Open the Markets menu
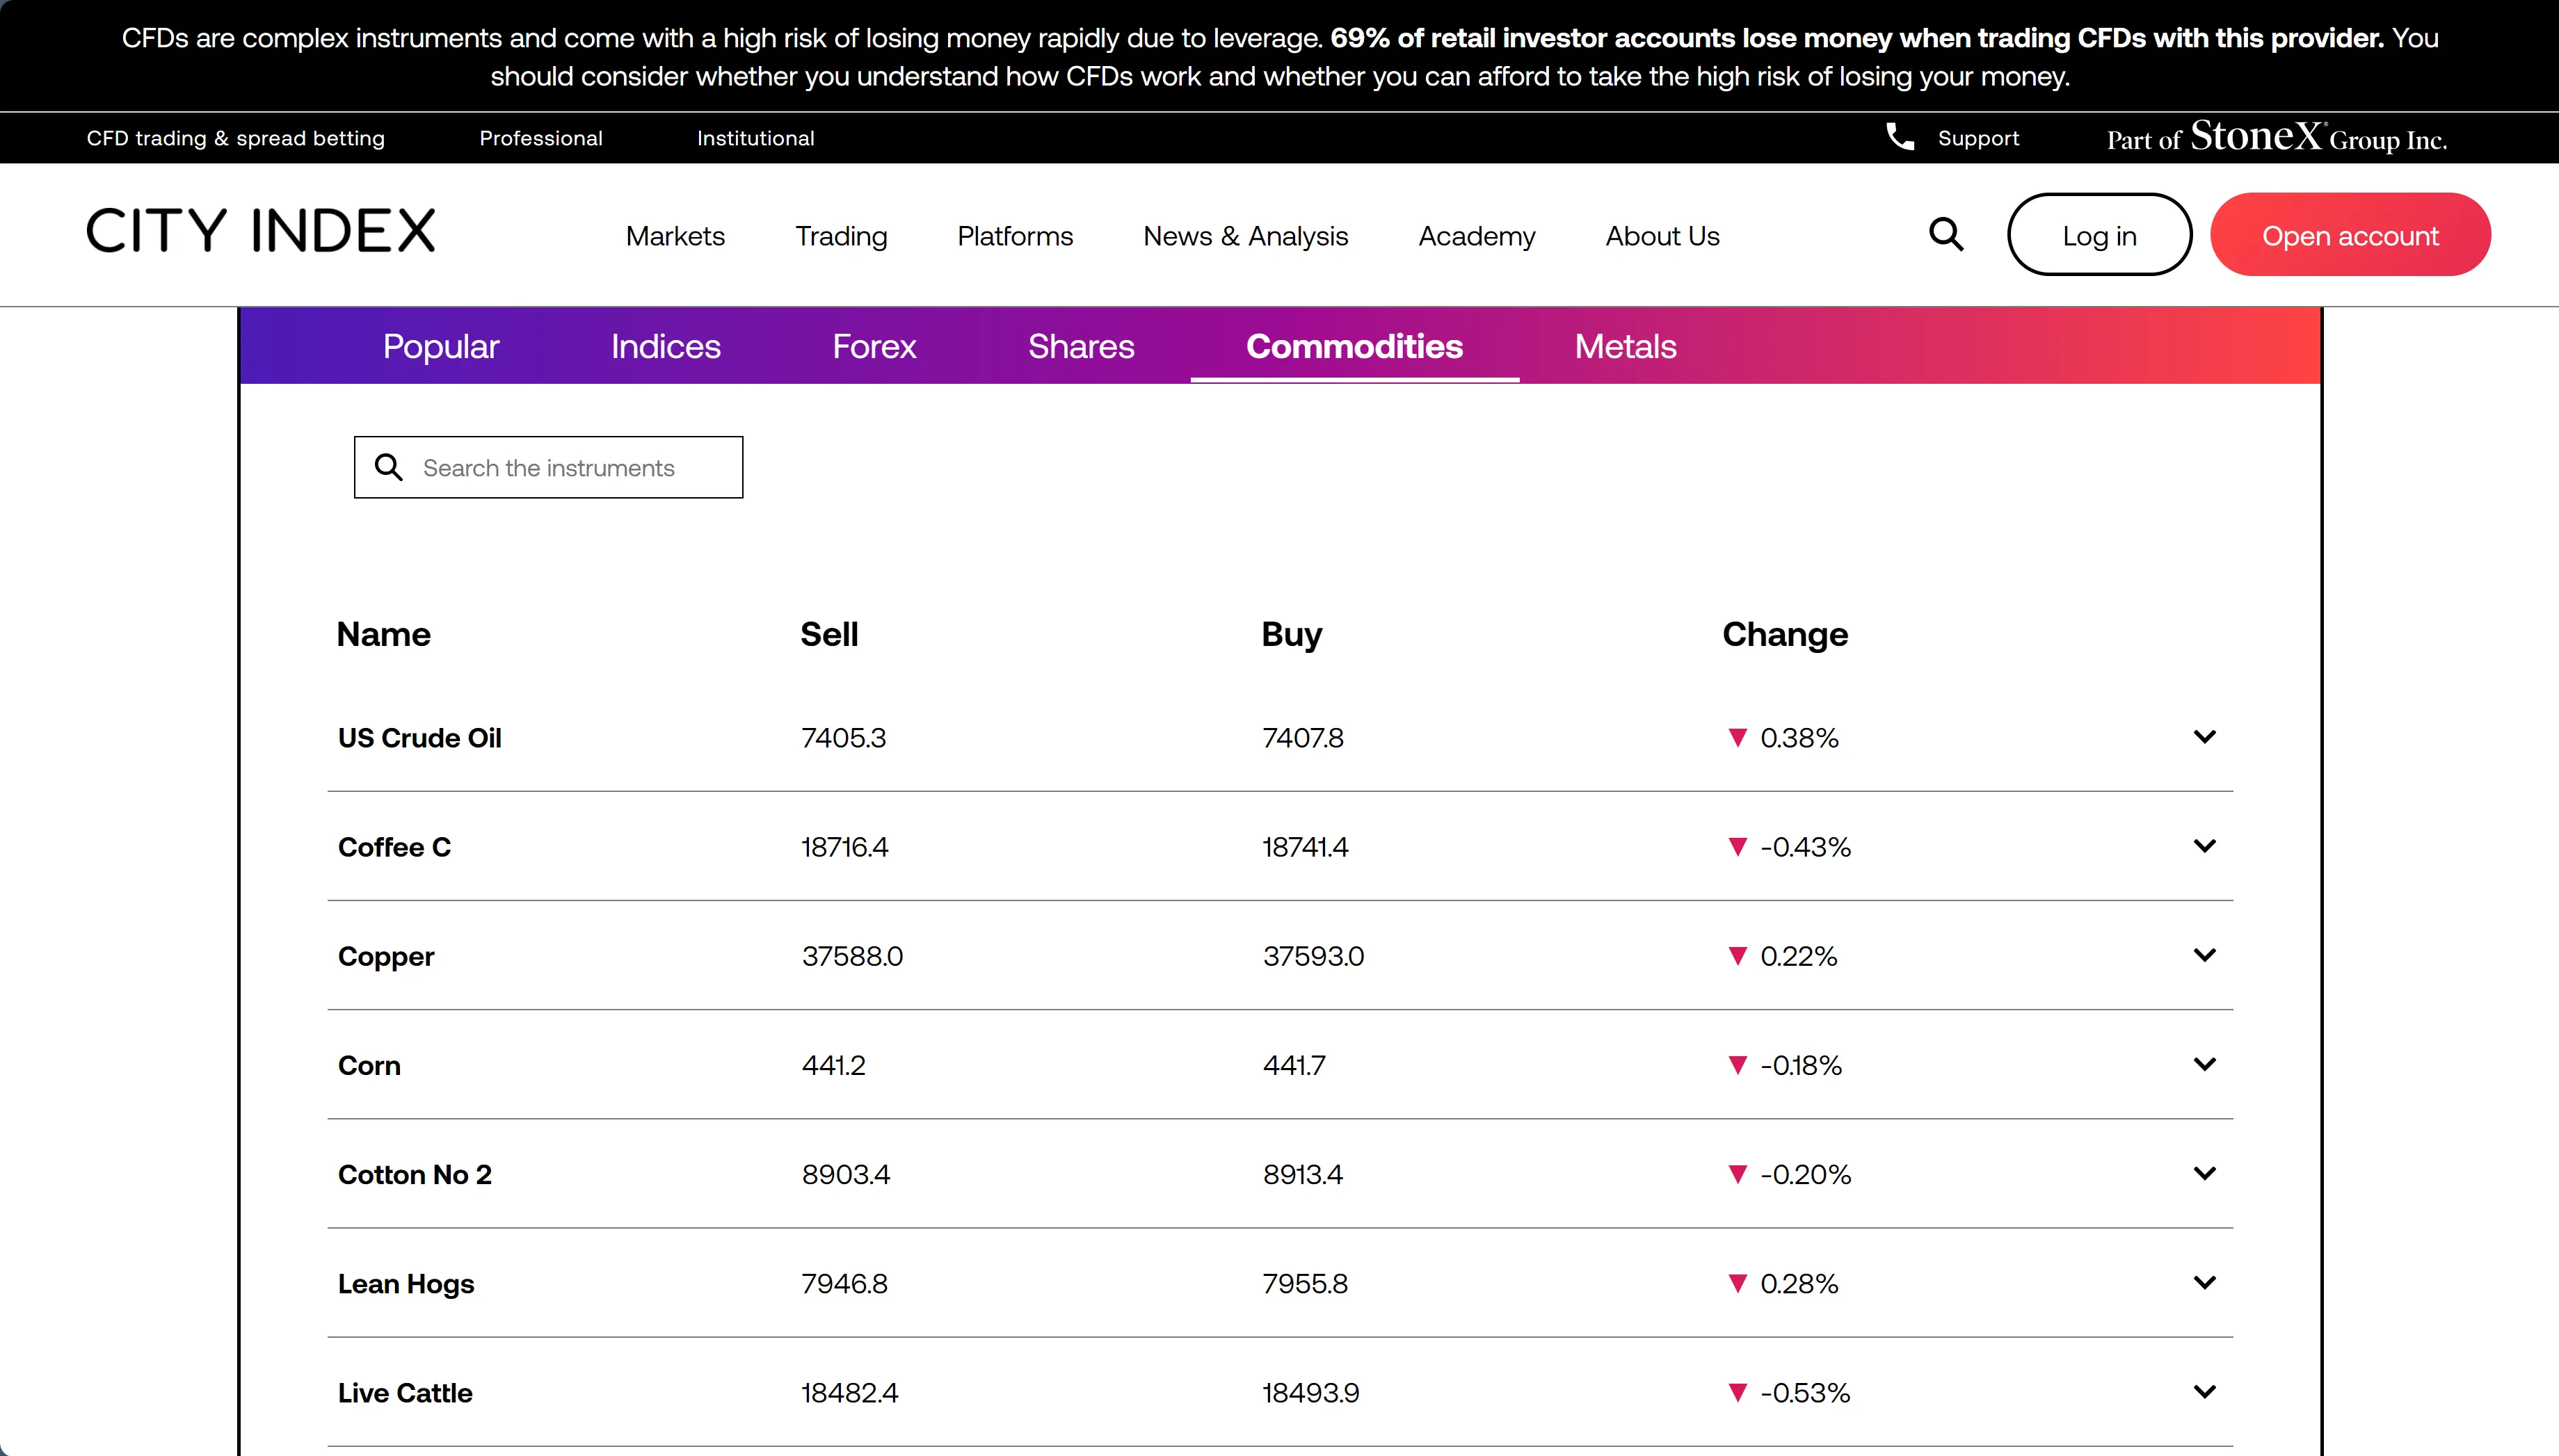The image size is (2559, 1456). point(675,236)
